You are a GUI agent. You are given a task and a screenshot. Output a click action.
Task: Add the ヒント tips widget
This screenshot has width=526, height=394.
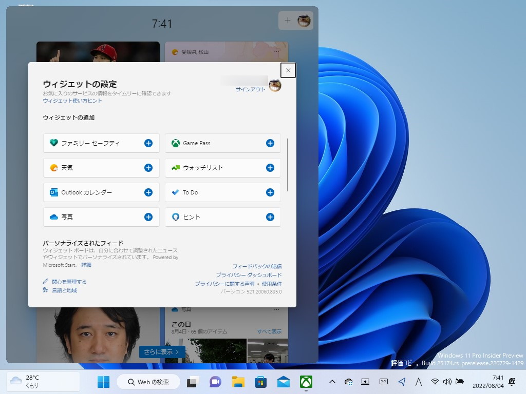click(x=269, y=217)
